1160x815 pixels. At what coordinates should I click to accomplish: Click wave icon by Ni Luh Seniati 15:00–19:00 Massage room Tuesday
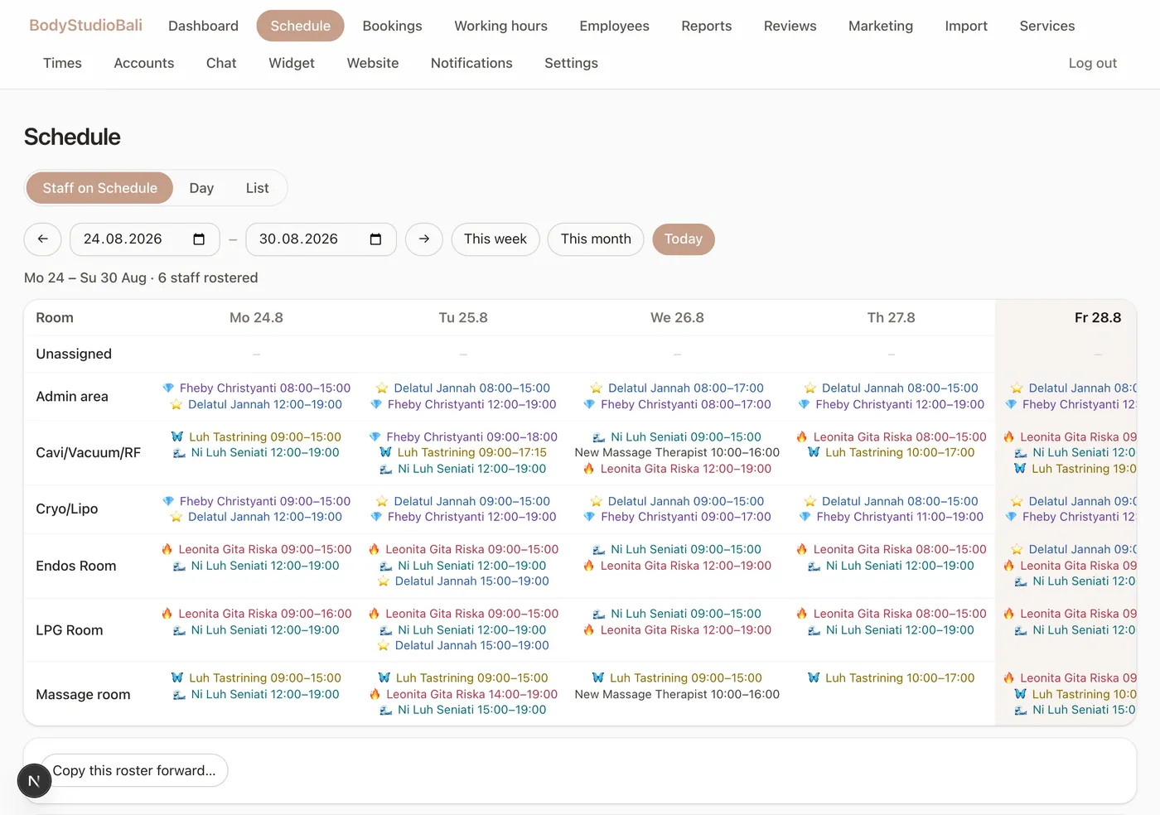(386, 710)
